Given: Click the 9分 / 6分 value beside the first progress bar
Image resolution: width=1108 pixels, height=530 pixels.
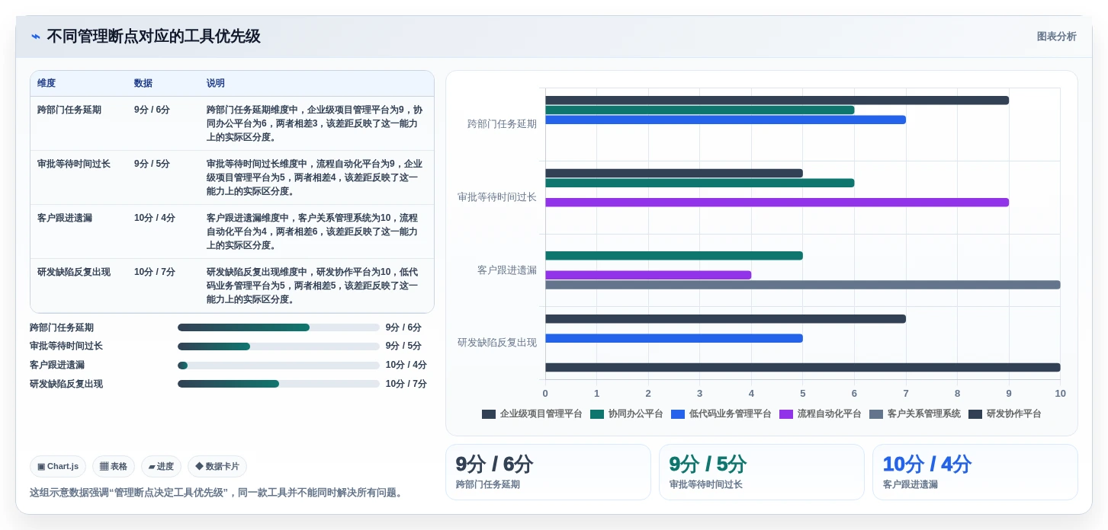Looking at the screenshot, I should 403,327.
